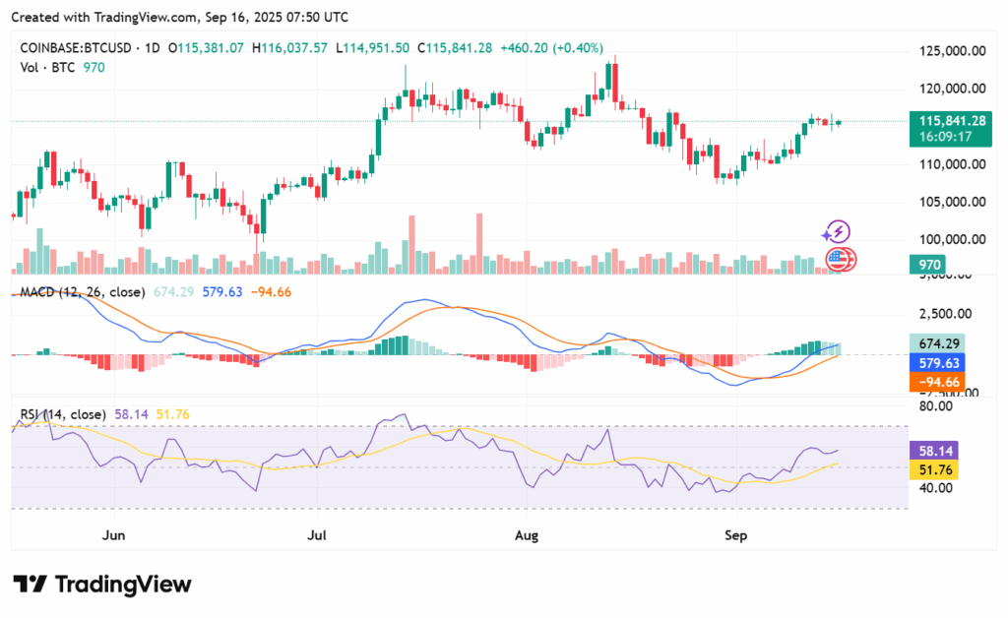Click the TradingView logo at bottom left
This screenshot has height=618, width=1008.
click(x=101, y=584)
